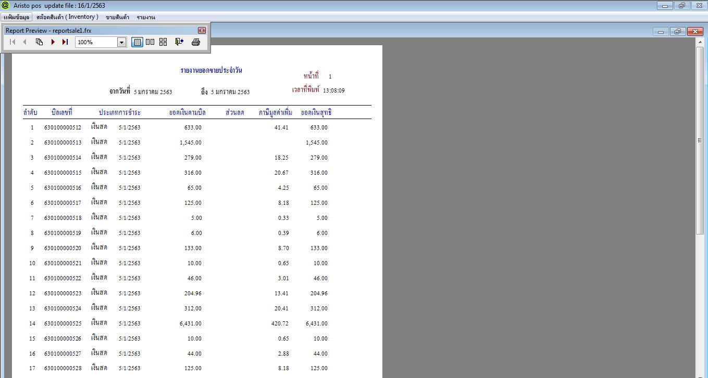Image resolution: width=708 pixels, height=378 pixels.
Task: Open the รายงาน menu
Action: 146,17
